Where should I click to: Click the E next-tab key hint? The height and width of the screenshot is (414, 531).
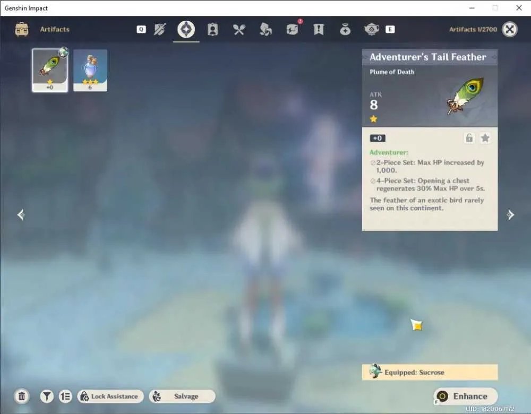pyautogui.click(x=390, y=29)
